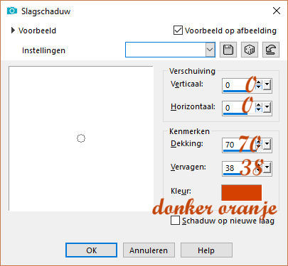Reset to default with the arrow icon

271,50
